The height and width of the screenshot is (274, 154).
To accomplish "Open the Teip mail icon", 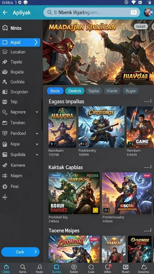I will (x=5, y=102).
